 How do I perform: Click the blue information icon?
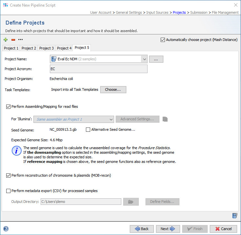point(16,151)
